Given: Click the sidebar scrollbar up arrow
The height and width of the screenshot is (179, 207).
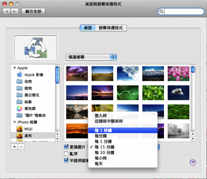Looking at the screenshot, I should (x=58, y=134).
